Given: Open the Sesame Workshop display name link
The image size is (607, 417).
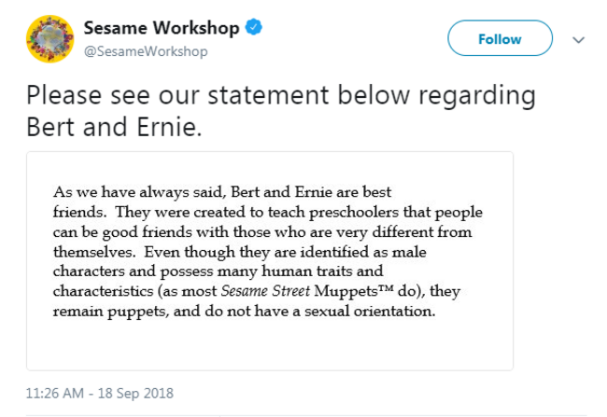Looking at the screenshot, I should (162, 28).
